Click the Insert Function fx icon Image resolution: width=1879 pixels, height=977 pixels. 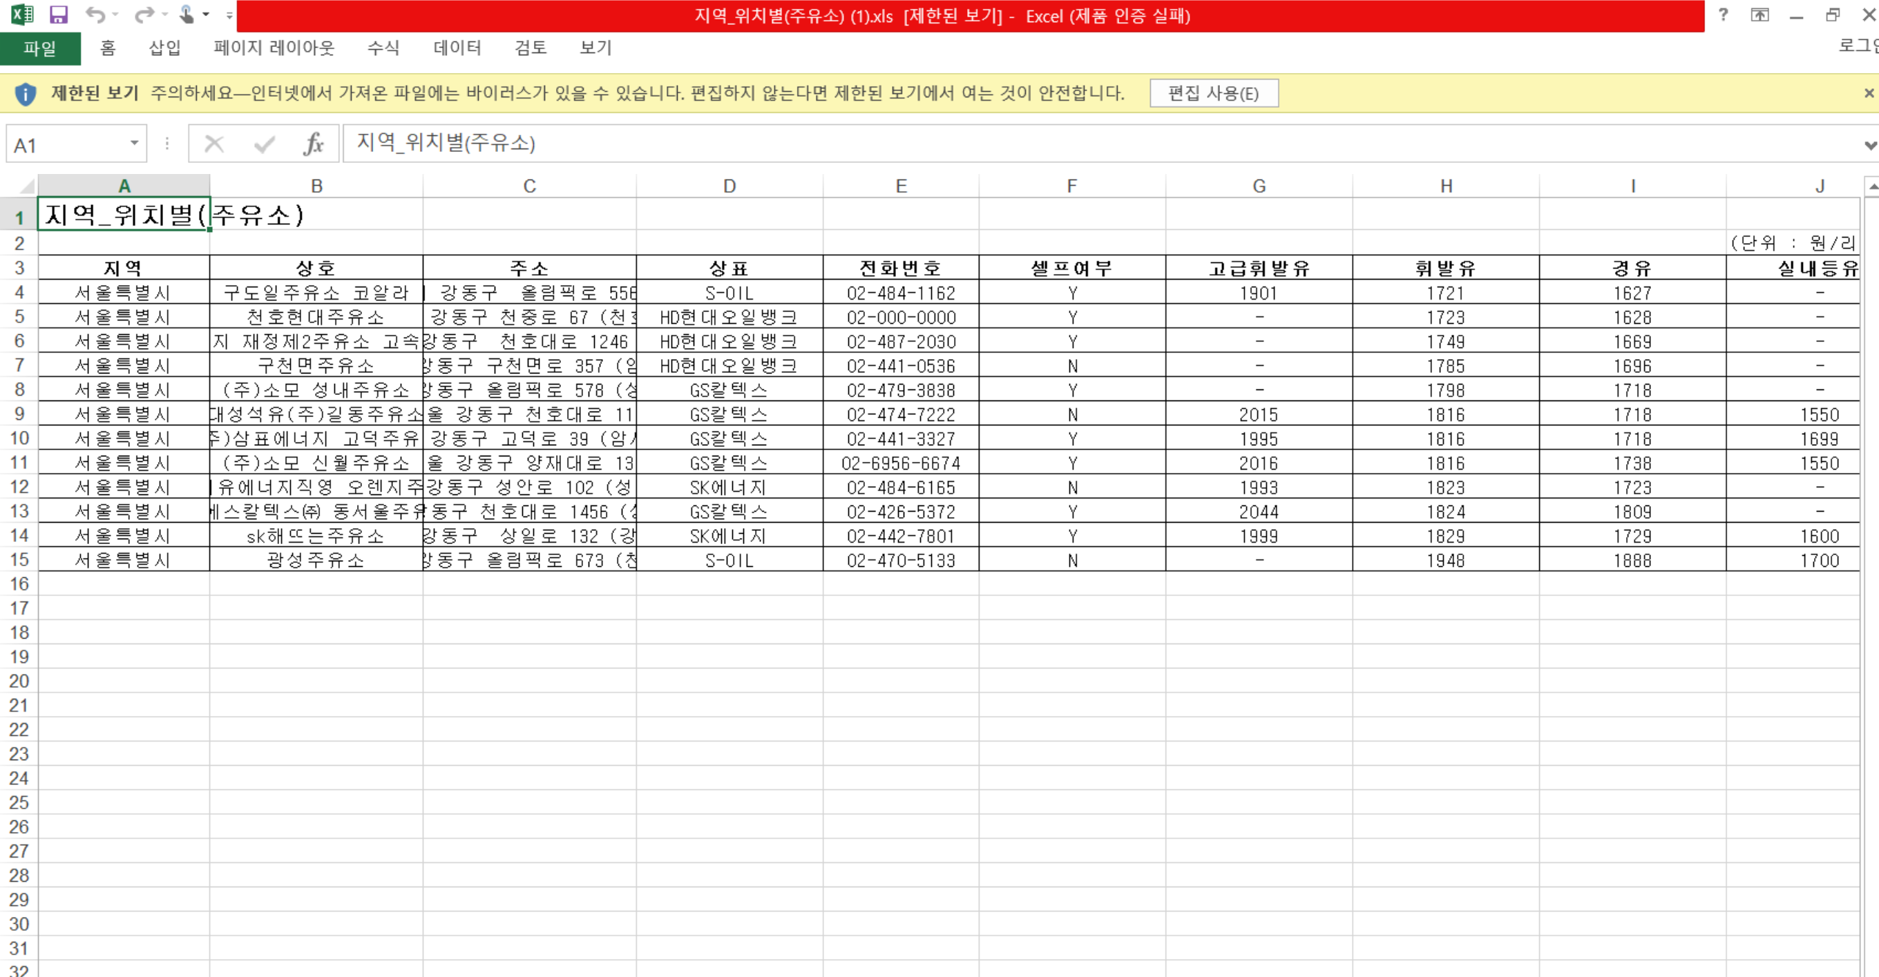pyautogui.click(x=314, y=144)
